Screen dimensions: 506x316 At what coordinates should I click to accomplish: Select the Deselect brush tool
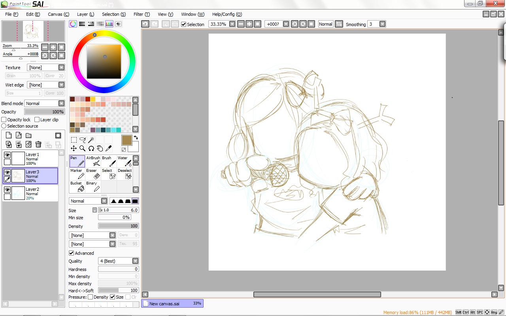(x=125, y=174)
